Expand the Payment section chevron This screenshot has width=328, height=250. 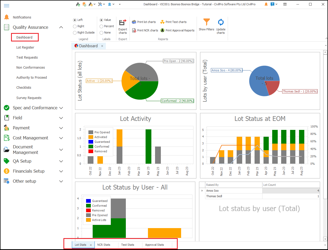[x=61, y=128]
